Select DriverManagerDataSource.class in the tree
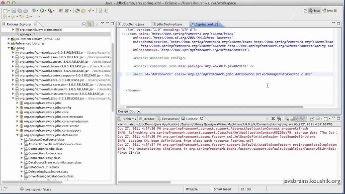This screenshot has height=194, width=345. [51, 176]
